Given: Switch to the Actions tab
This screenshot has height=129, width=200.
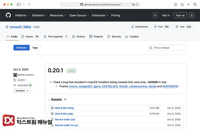Looking at the screenshot, I should coord(78,37).
